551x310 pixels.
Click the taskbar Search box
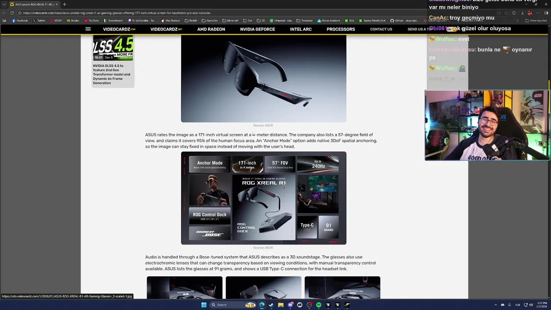[x=232, y=305]
